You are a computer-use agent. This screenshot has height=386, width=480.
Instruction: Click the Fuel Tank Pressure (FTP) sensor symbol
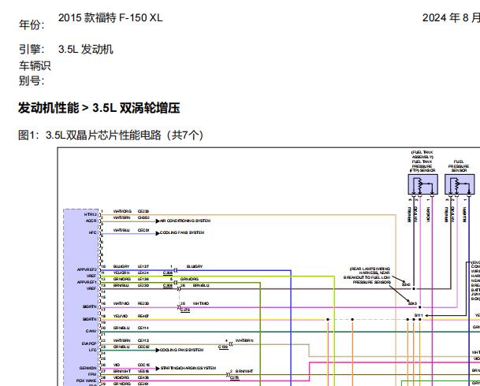point(422,184)
